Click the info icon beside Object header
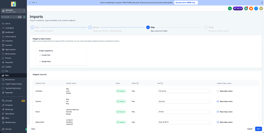 138,83
